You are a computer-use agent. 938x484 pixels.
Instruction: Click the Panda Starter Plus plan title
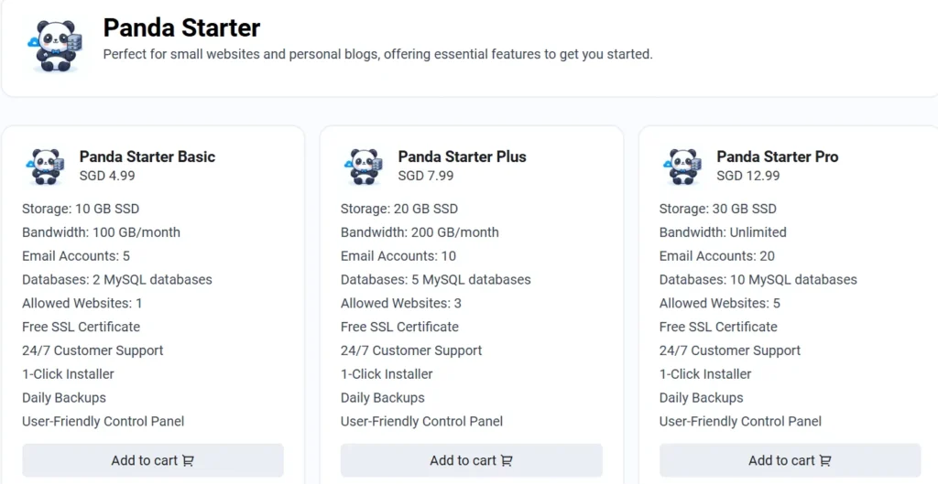[462, 156]
